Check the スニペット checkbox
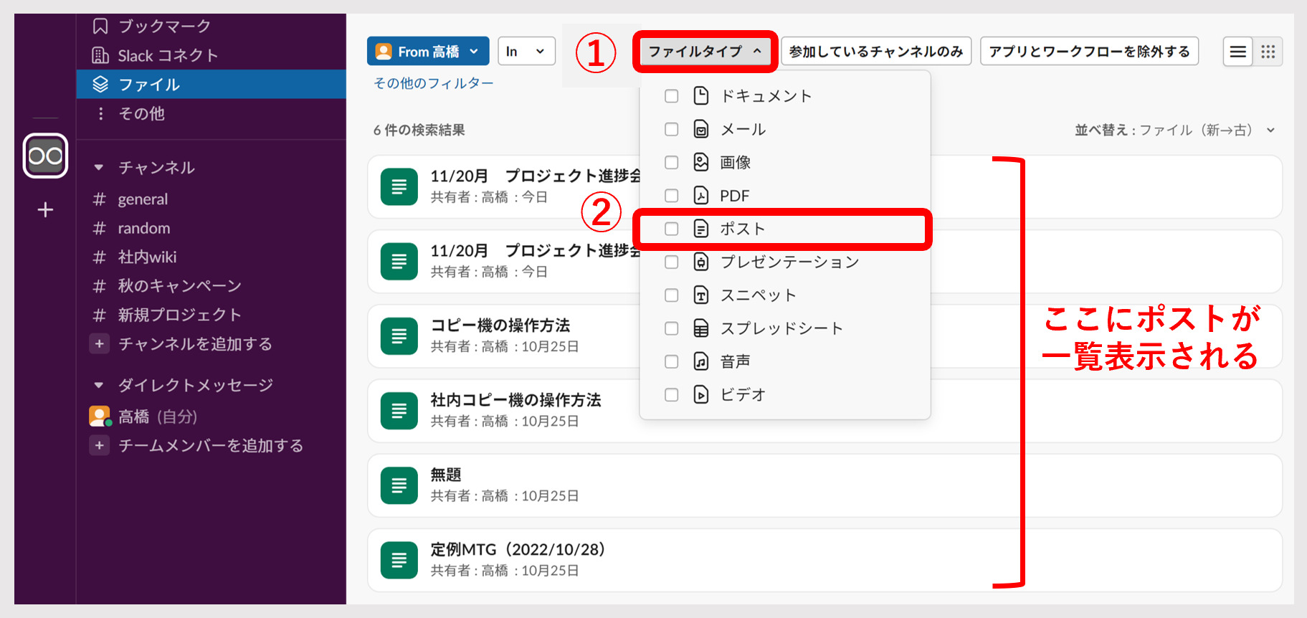Screen dimensions: 1307x618 point(671,295)
